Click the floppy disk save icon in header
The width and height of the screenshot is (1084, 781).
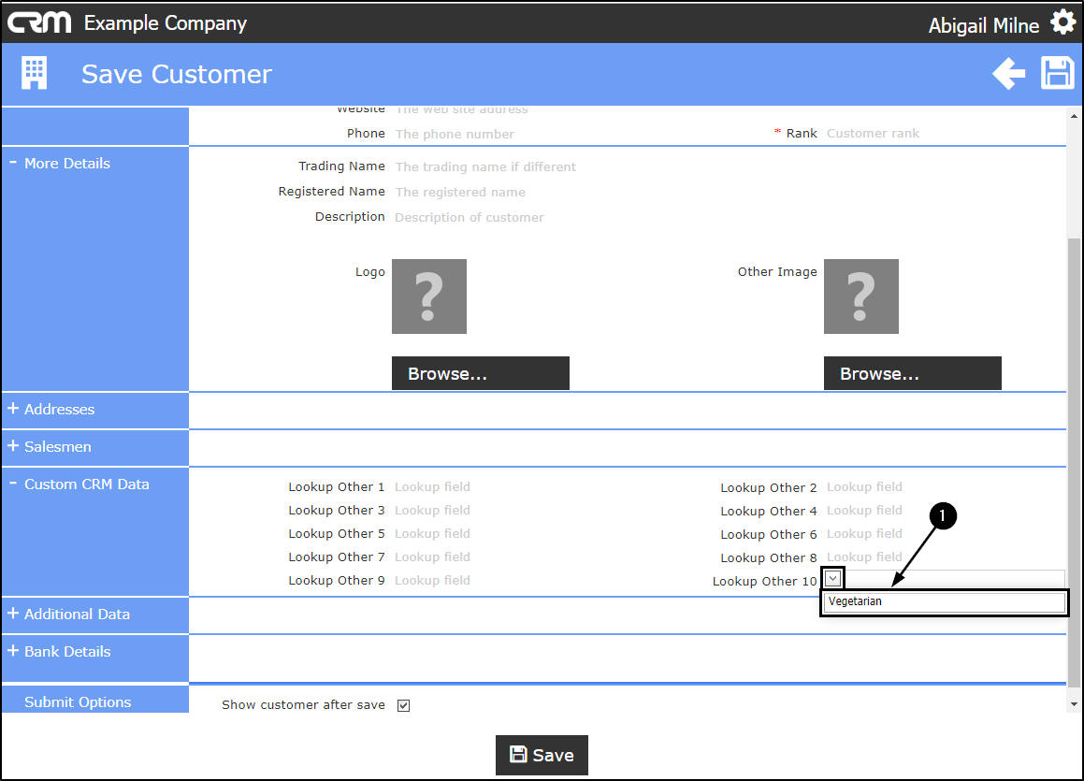tap(1057, 73)
